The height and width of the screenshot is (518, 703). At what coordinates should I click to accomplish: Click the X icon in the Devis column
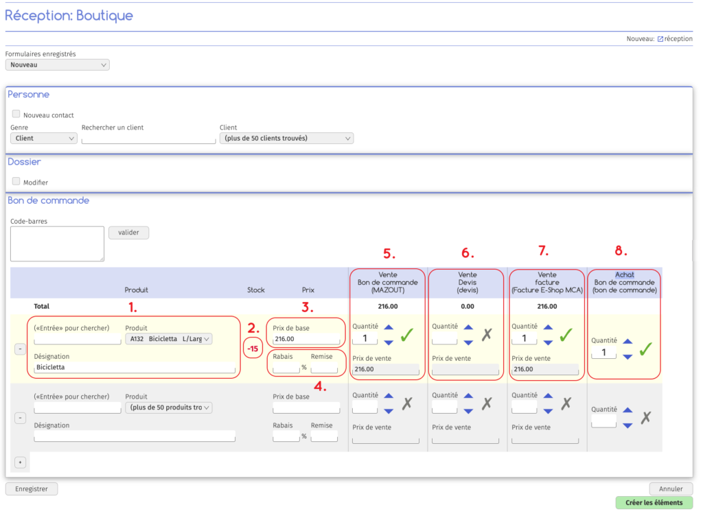pos(487,335)
